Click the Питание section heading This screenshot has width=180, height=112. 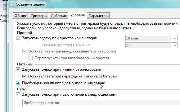(24, 64)
